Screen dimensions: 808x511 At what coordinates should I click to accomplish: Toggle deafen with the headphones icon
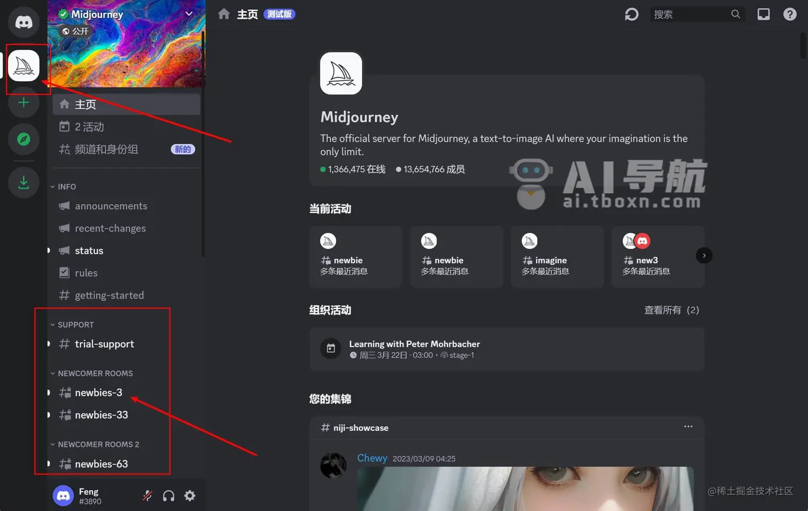(168, 496)
